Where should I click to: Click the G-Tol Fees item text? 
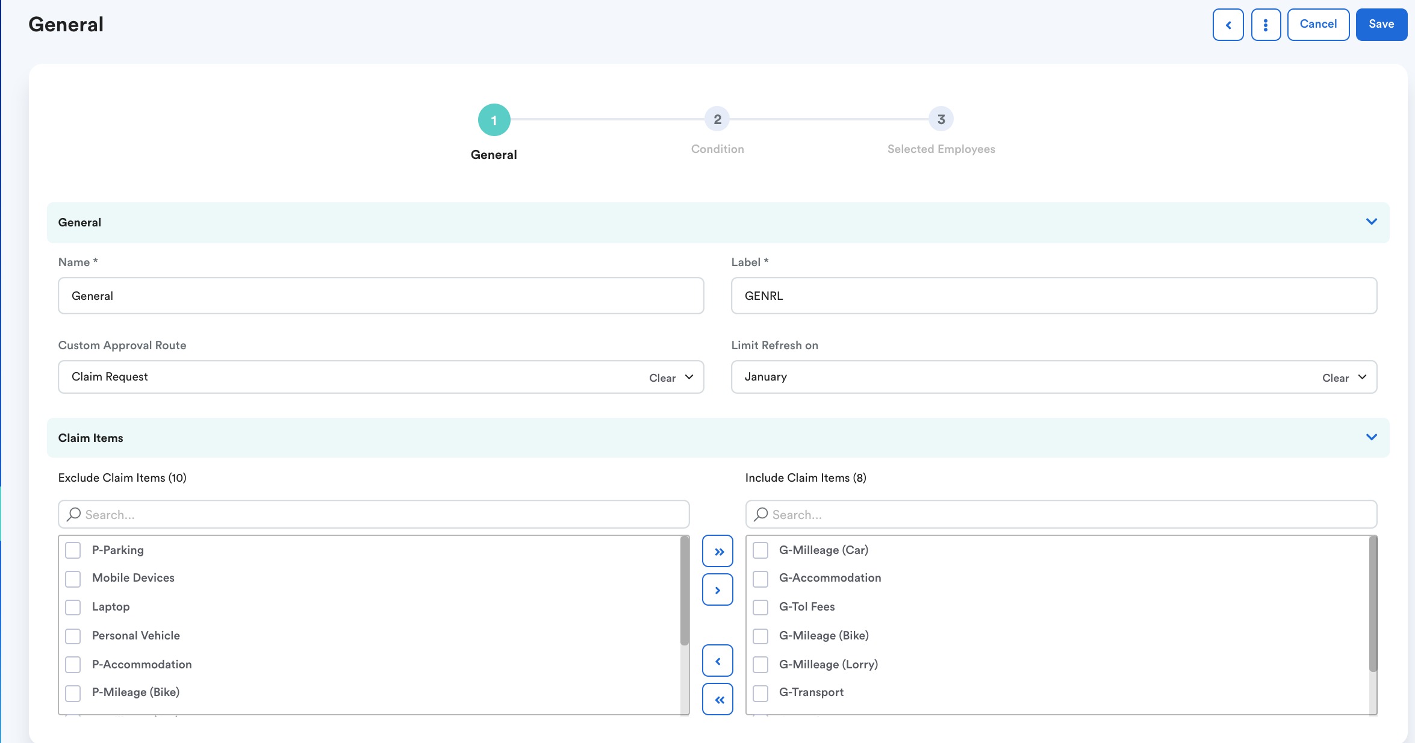[x=807, y=606]
